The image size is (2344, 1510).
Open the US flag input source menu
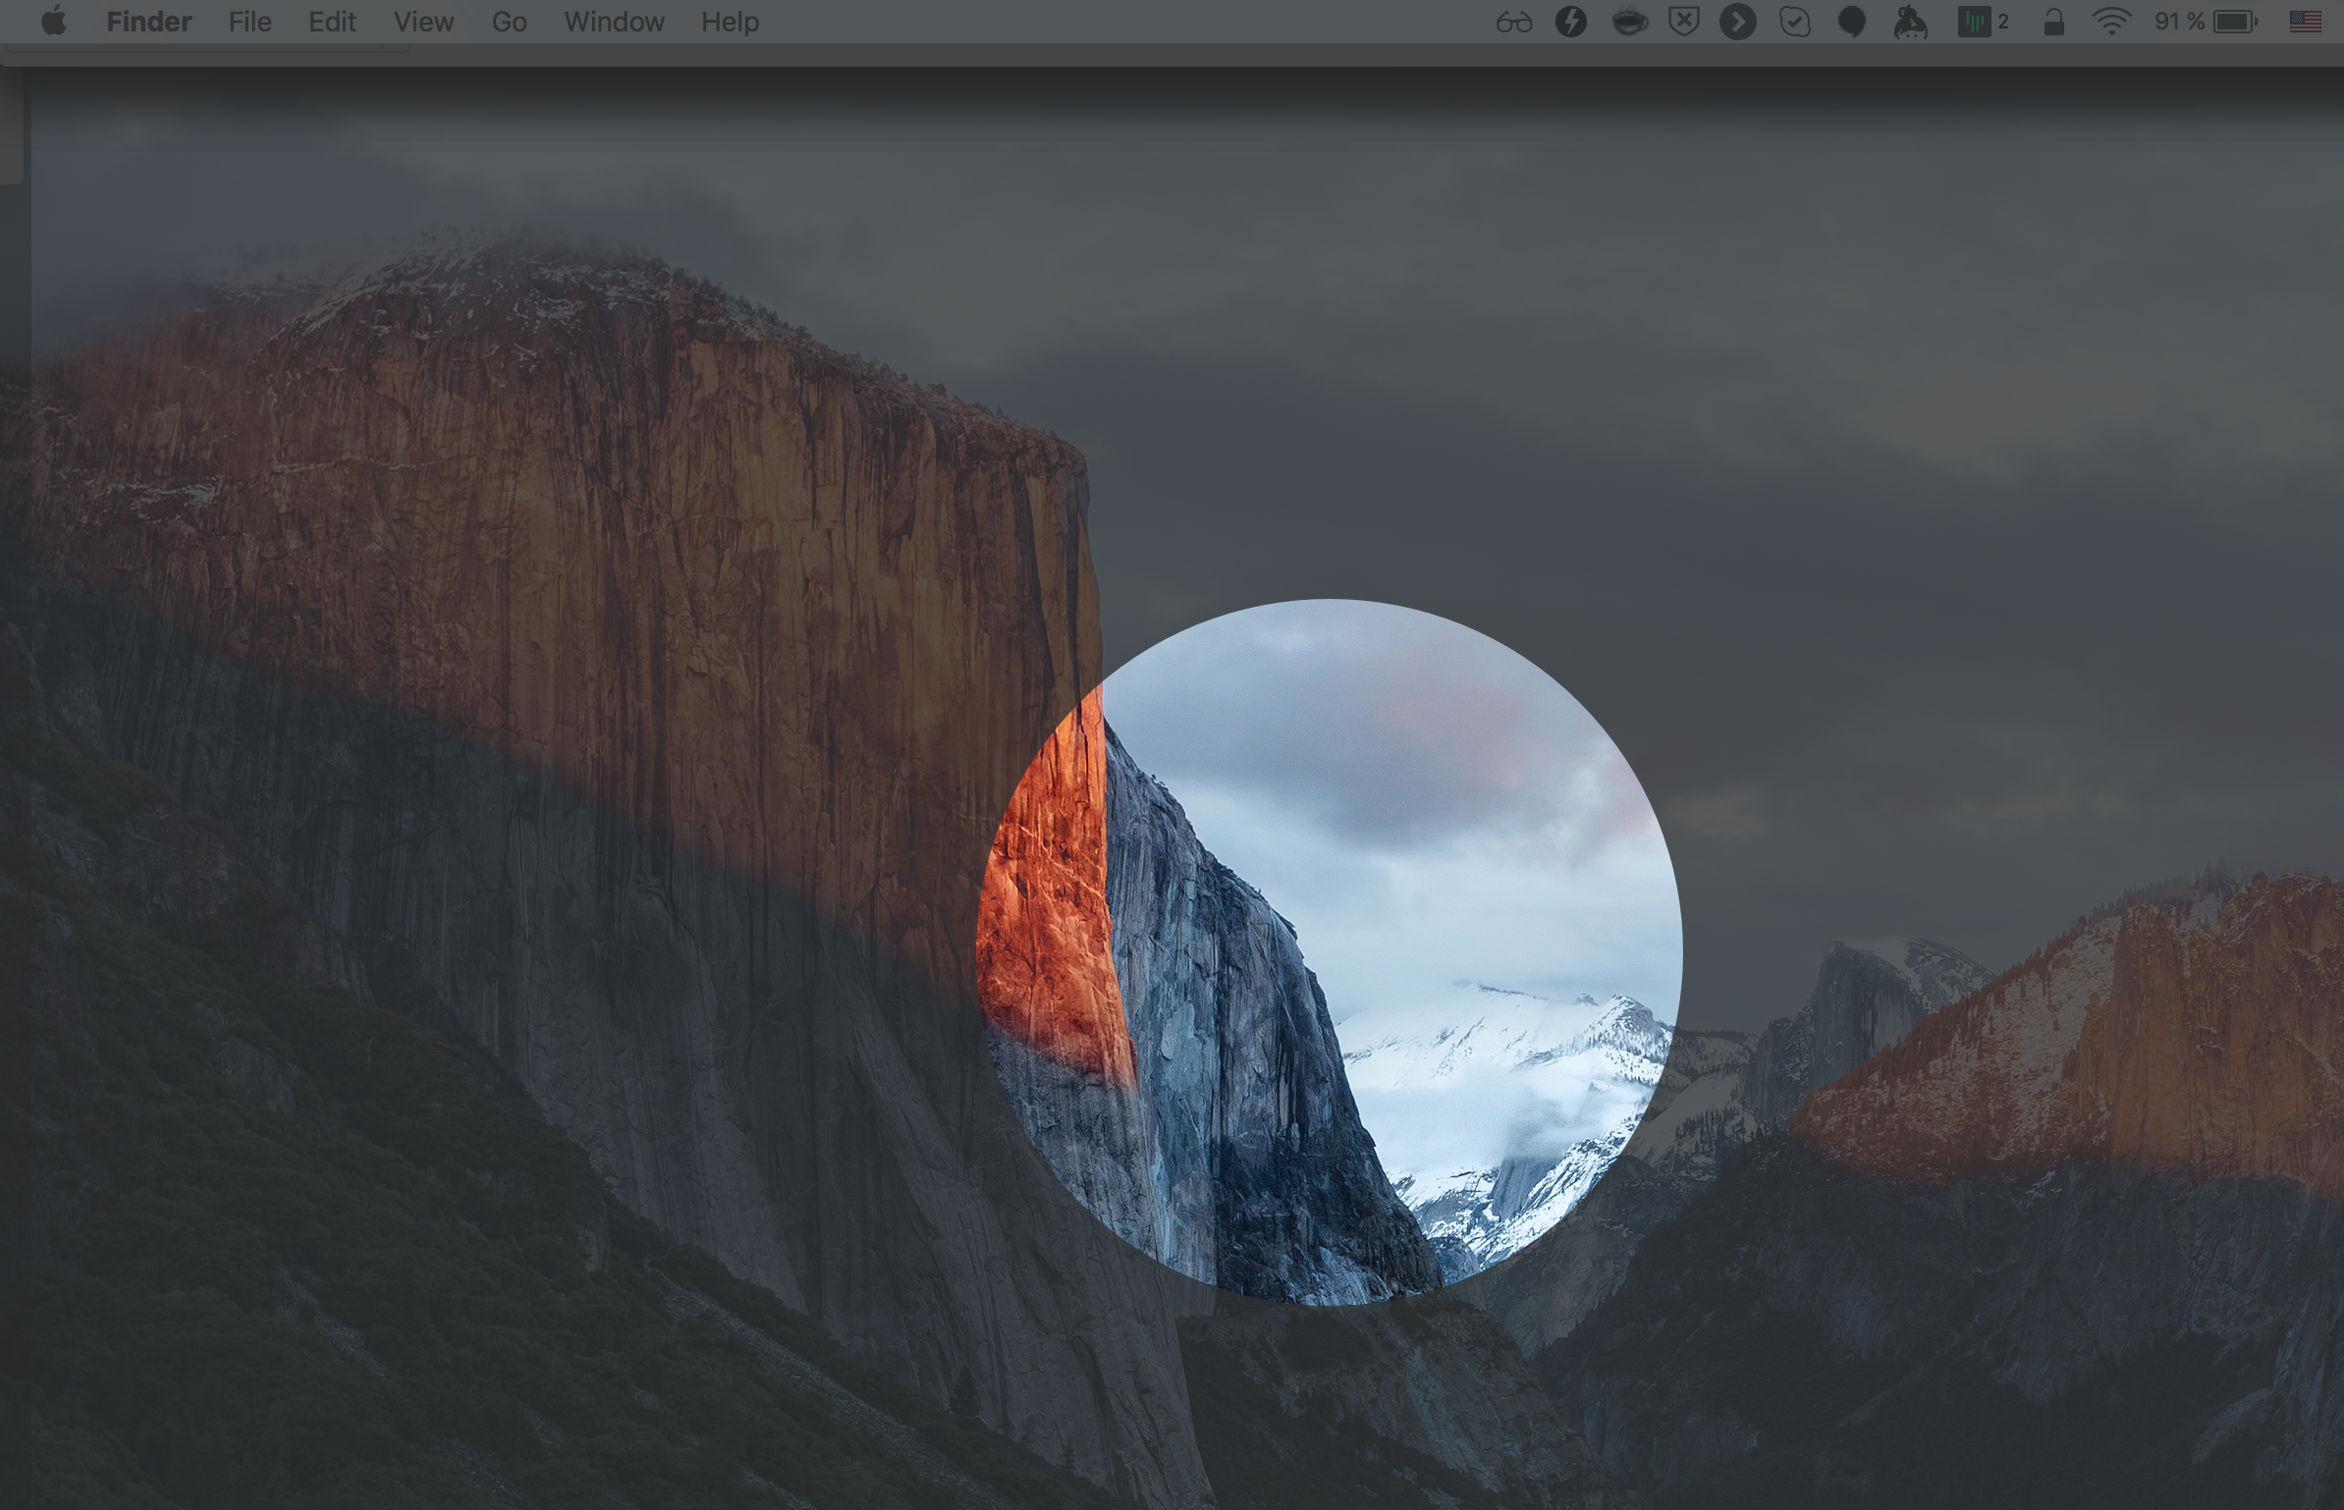click(2305, 22)
